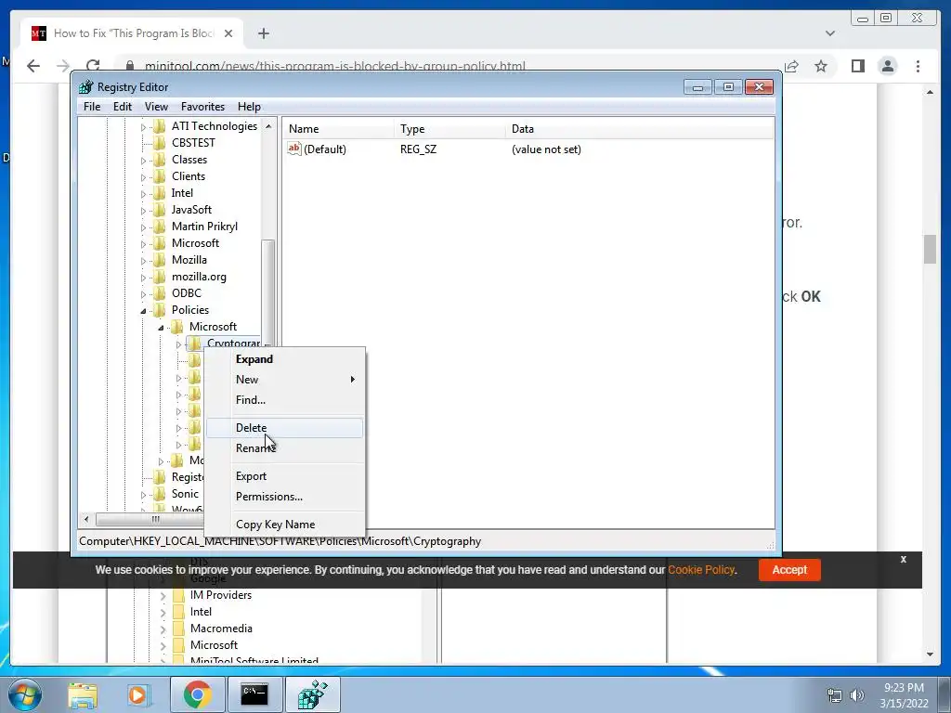Expand IM Providers in the webpage tree

tap(163, 596)
